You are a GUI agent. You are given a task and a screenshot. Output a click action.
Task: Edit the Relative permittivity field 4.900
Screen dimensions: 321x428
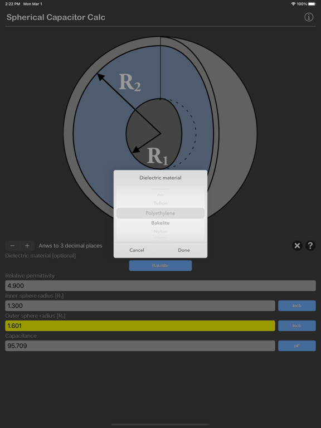(x=160, y=285)
